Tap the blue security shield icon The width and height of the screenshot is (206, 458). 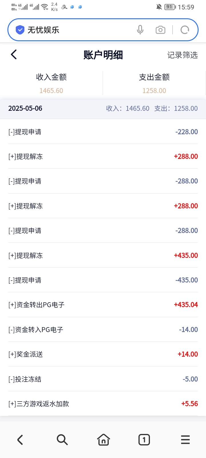(20, 30)
